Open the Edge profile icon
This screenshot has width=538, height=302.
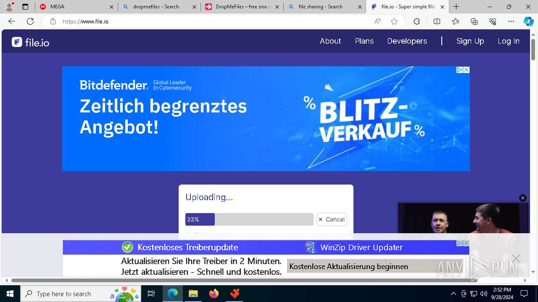[9, 7]
